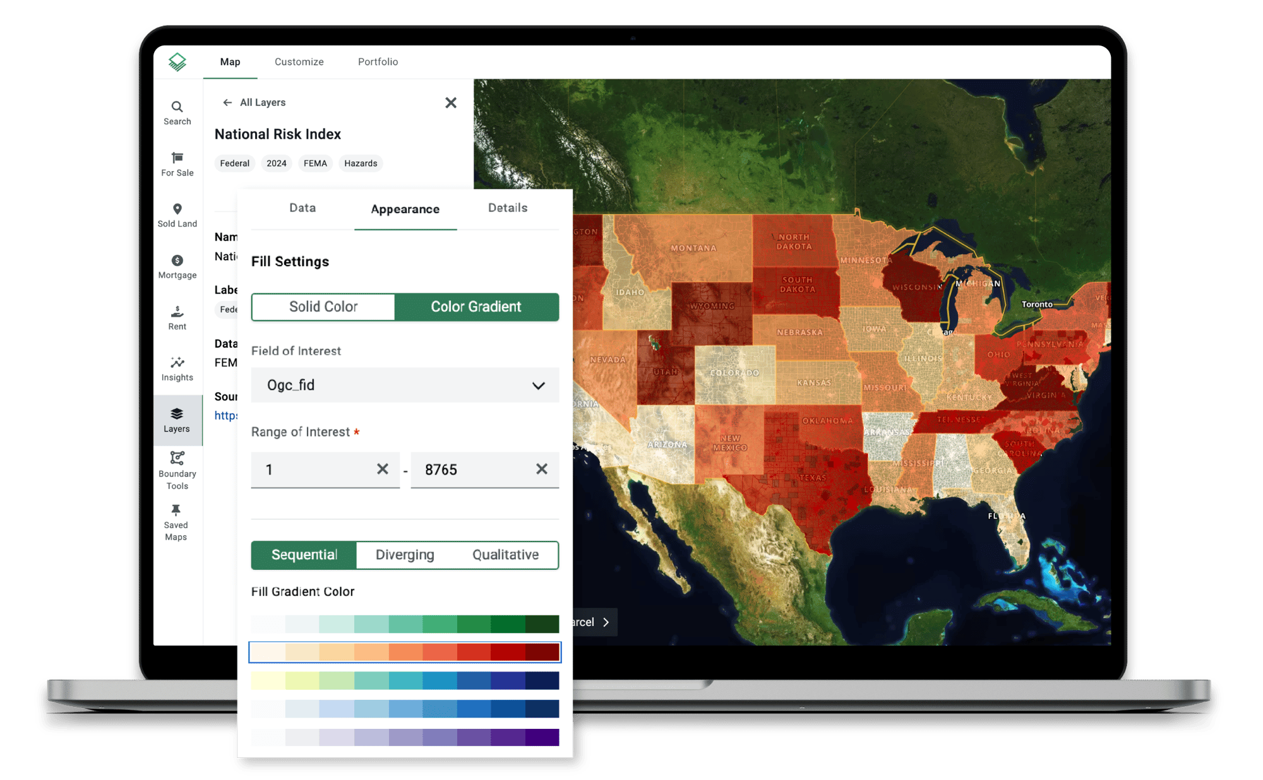1263x780 pixels.
Task: Click the 2024 tag chip
Action: (x=276, y=163)
